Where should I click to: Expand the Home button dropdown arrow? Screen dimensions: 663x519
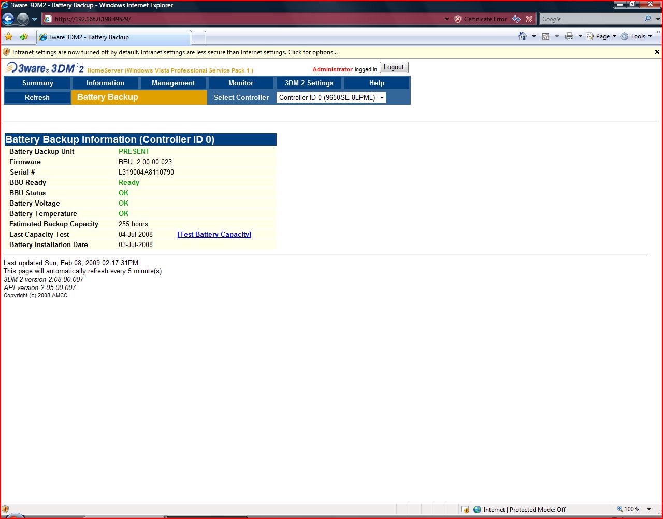click(534, 36)
